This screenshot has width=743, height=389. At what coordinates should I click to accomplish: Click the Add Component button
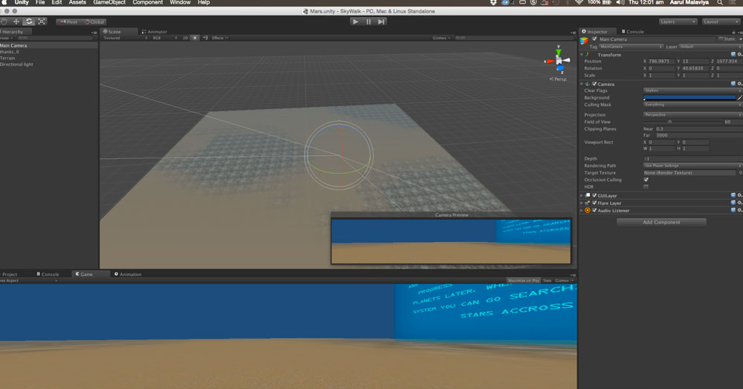coord(661,222)
